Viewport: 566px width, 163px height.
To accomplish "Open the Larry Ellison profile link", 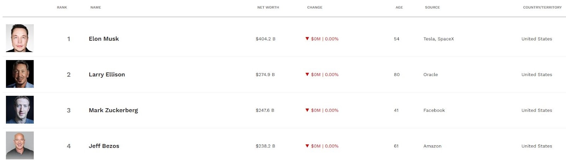I will [x=107, y=75].
